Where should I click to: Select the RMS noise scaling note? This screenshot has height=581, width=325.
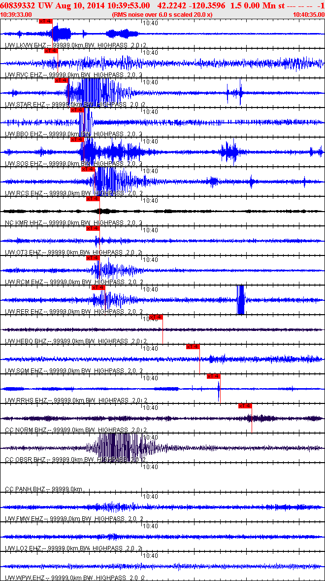(x=162, y=14)
